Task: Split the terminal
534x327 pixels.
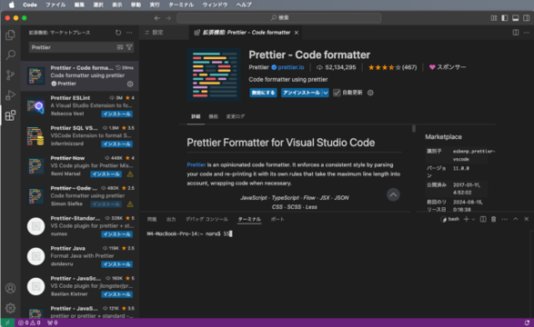Action: [x=483, y=219]
